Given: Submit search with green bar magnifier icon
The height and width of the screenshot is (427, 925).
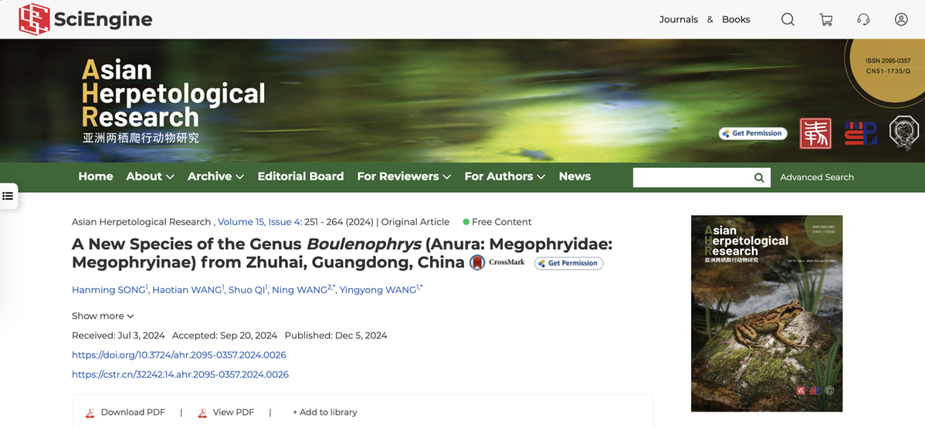Looking at the screenshot, I should click(759, 177).
